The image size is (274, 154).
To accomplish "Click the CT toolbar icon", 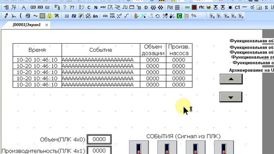I will click(x=237, y=8).
